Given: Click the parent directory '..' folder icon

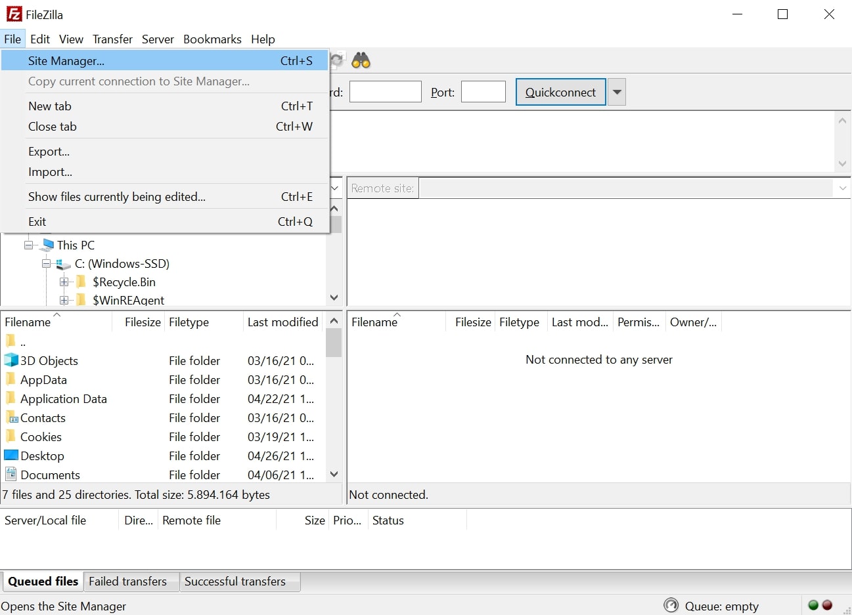Looking at the screenshot, I should point(11,341).
